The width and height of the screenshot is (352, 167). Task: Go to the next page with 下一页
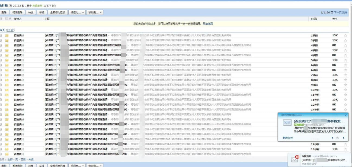tap(338, 12)
